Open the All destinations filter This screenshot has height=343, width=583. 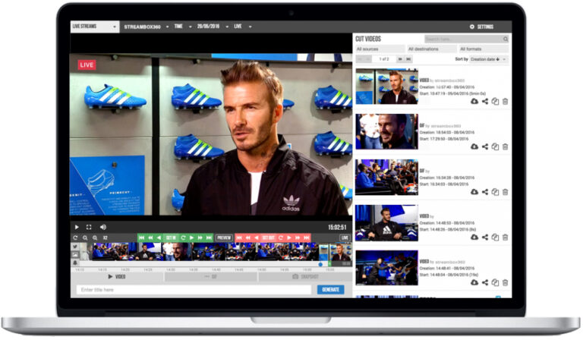432,49
